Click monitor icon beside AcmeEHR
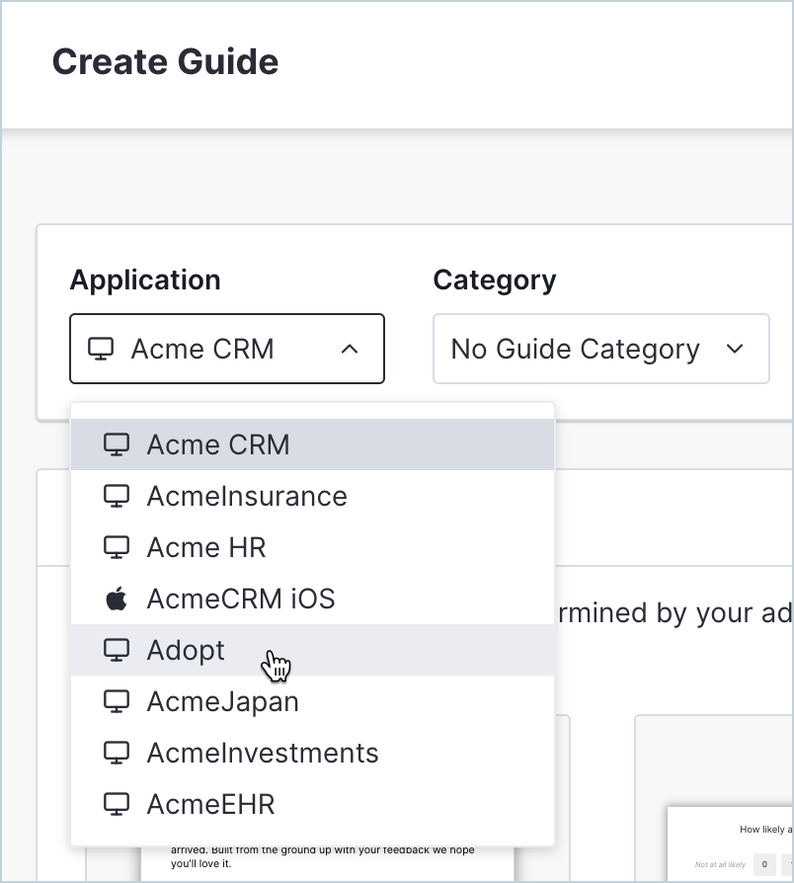Screen dimensions: 794x883 point(117,804)
